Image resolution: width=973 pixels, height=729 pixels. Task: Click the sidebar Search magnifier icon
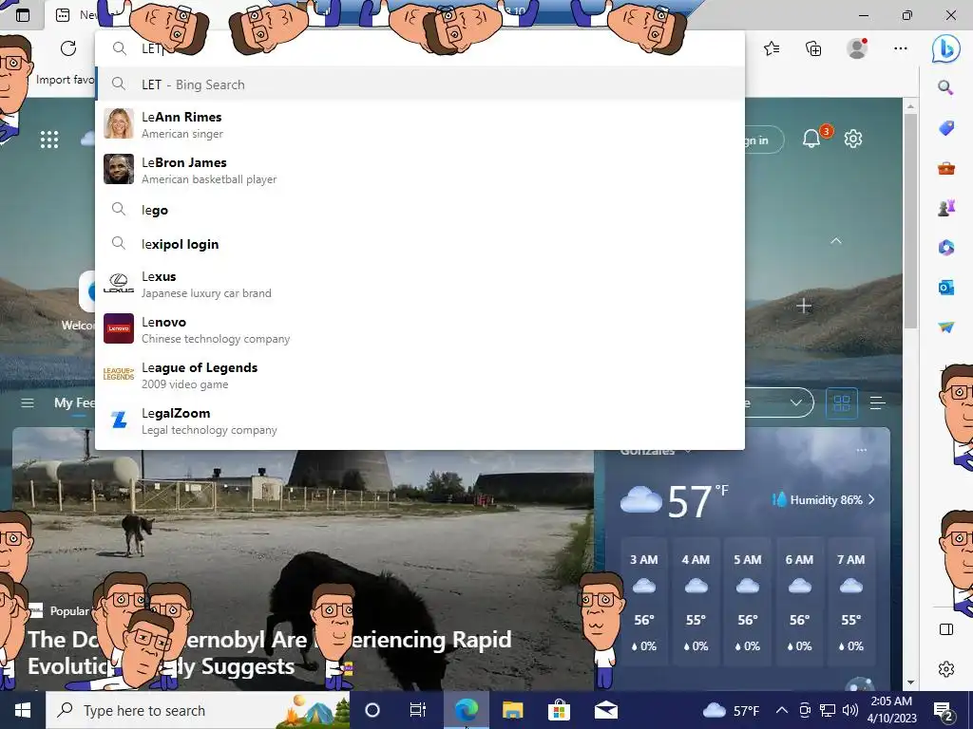[x=945, y=87]
